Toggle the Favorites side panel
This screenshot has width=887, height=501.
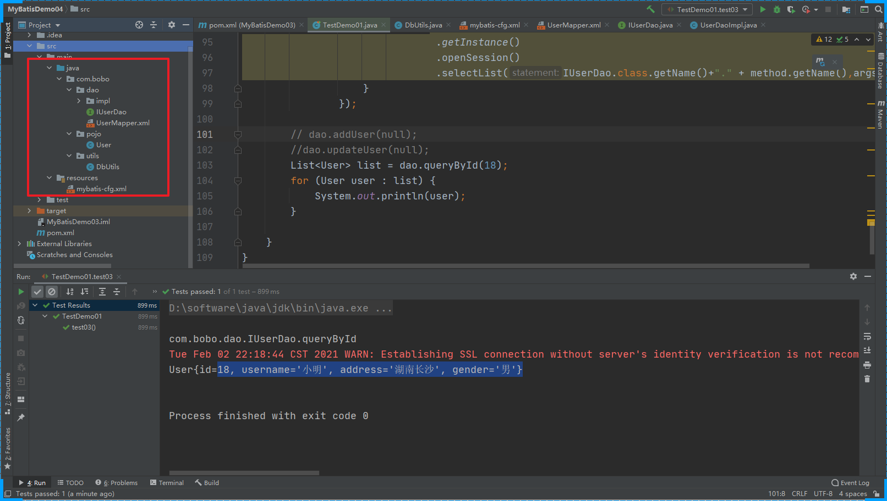tap(7, 448)
